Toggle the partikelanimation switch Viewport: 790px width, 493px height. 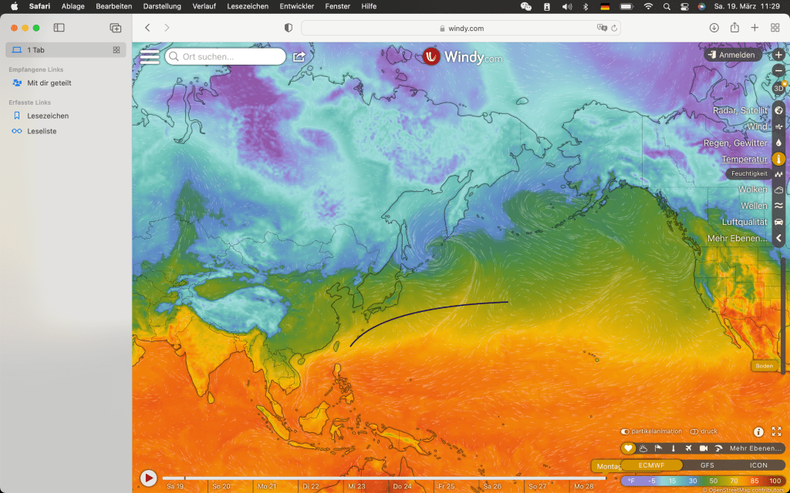tap(626, 431)
